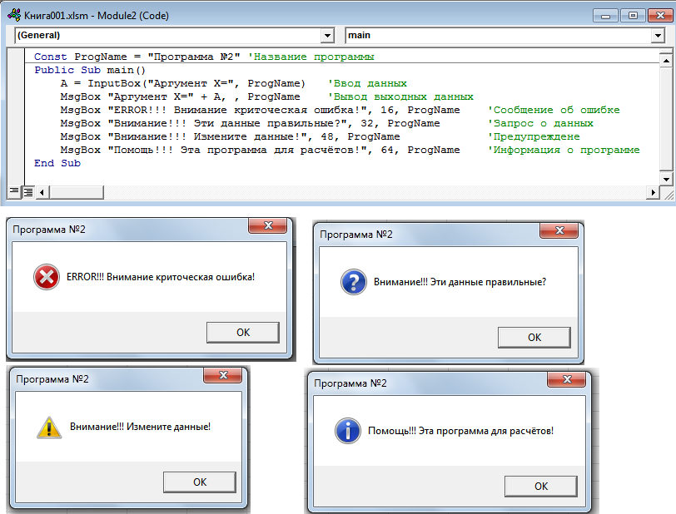The height and width of the screenshot is (514, 676).
Task: Click OK in the 'Помощь!!!' dialog
Action: coord(541,486)
